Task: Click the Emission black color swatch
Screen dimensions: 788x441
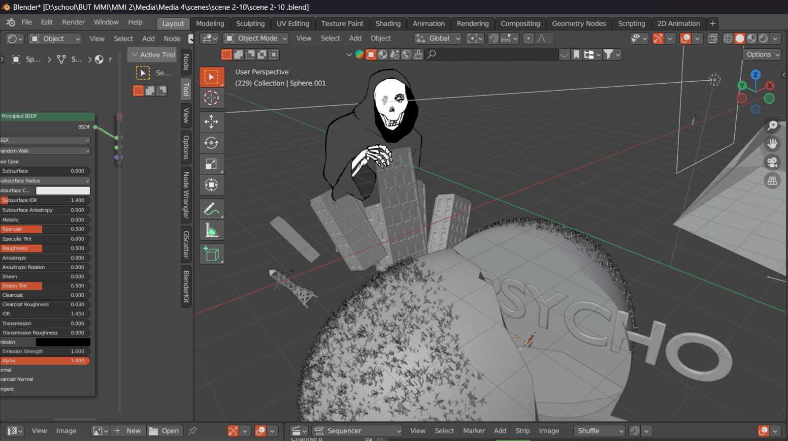Action: click(x=63, y=342)
